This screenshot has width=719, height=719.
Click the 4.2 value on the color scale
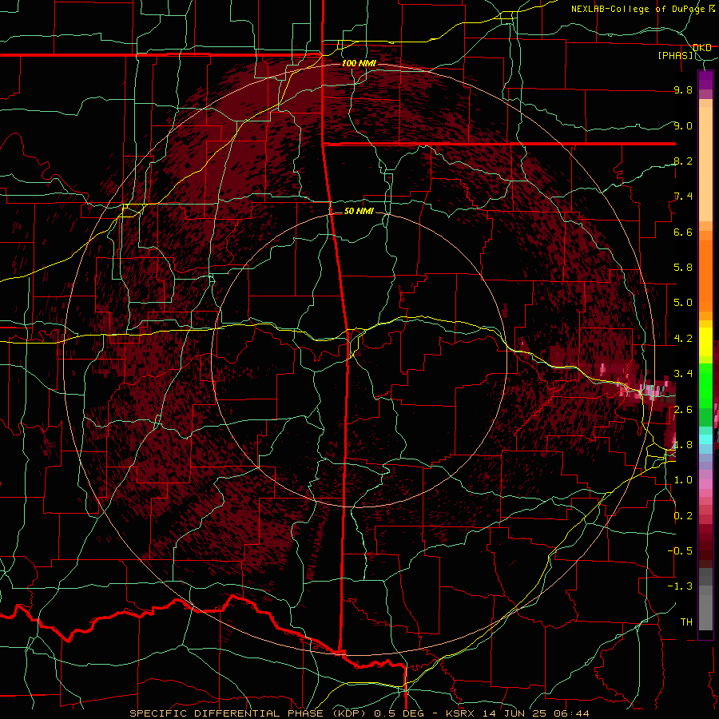pyautogui.click(x=683, y=339)
